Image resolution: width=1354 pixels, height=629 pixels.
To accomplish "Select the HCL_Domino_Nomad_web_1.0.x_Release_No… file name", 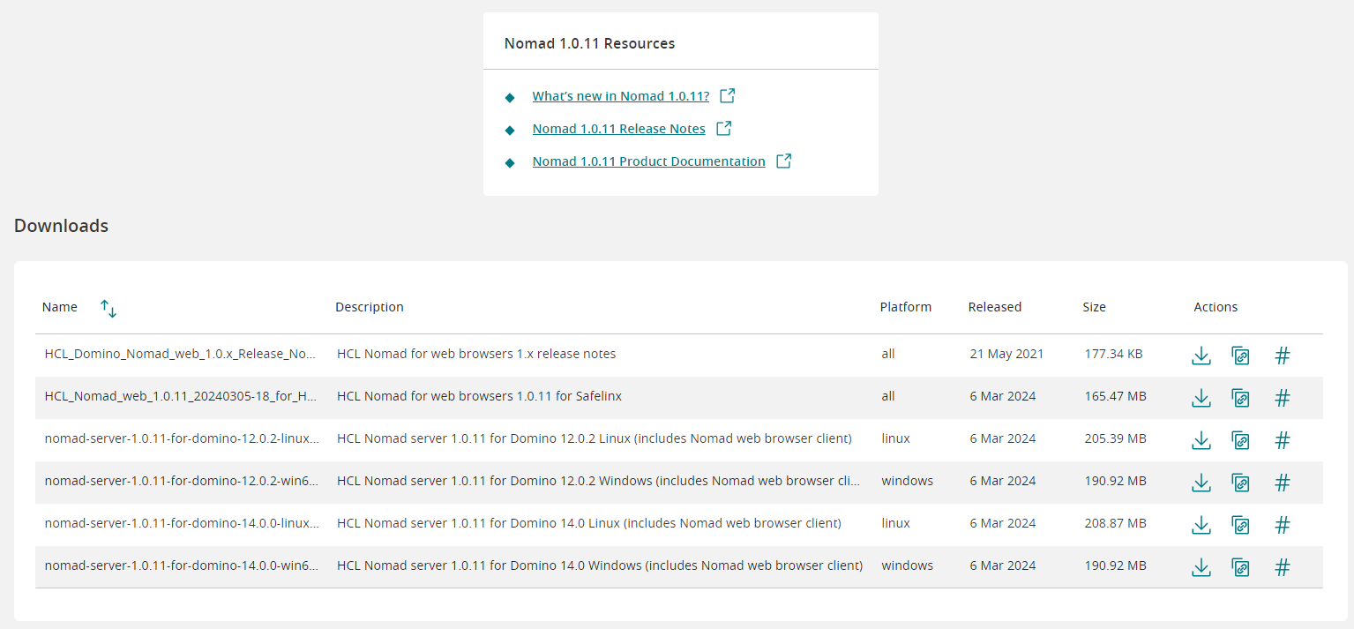I will tap(180, 354).
